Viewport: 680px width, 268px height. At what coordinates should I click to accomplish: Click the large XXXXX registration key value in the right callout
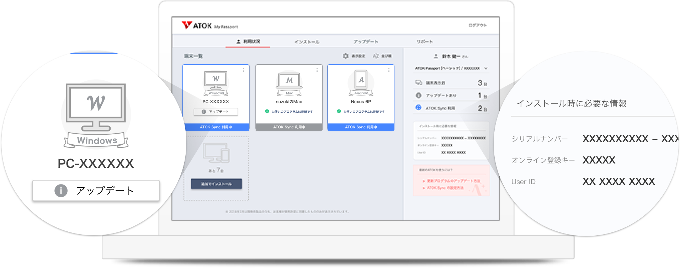click(599, 160)
